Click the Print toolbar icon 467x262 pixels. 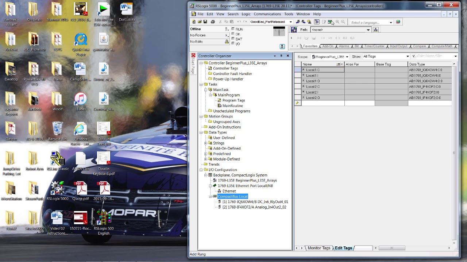point(213,22)
